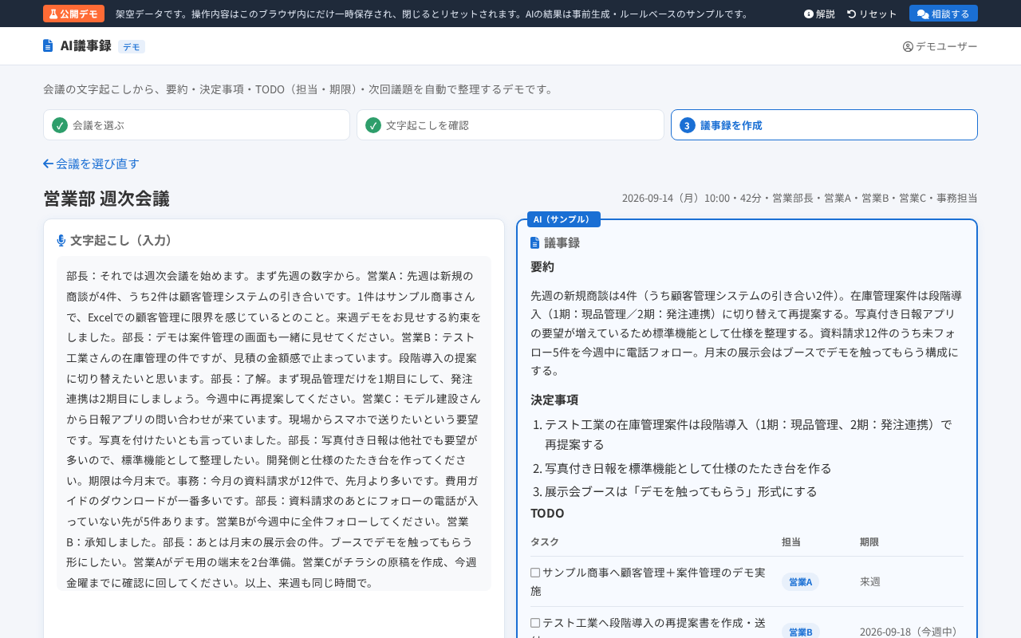Click decision item テスト工業の在庫管理案件
The height and width of the screenshot is (638, 1021).
(x=748, y=434)
